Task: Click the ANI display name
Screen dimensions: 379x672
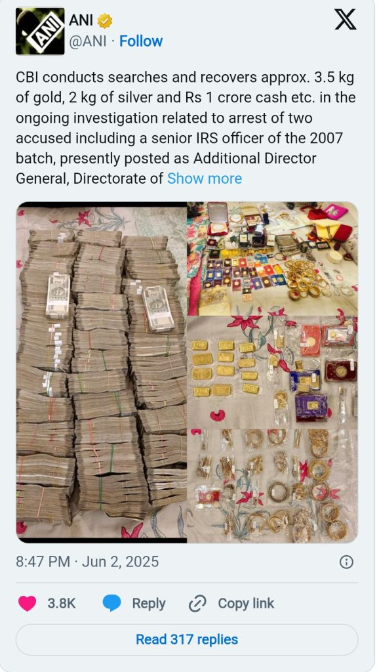Action: coord(81,20)
